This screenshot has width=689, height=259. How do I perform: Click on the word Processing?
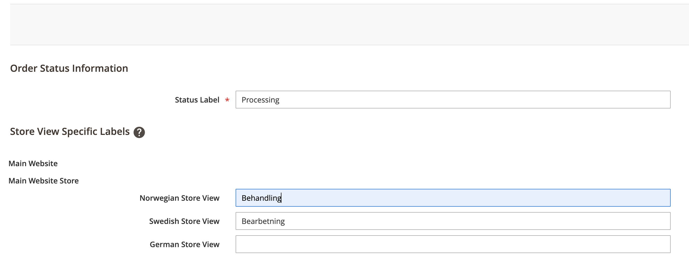click(260, 100)
